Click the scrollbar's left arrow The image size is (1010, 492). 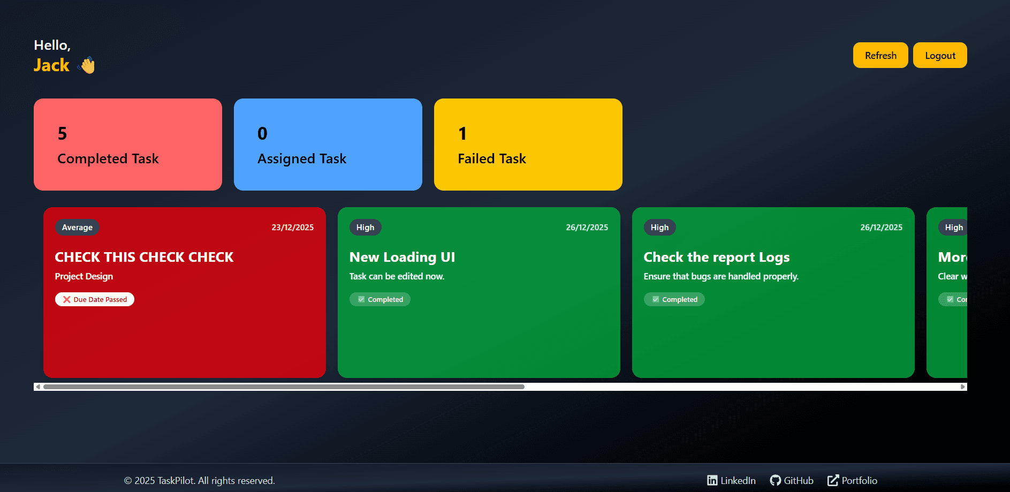point(37,387)
